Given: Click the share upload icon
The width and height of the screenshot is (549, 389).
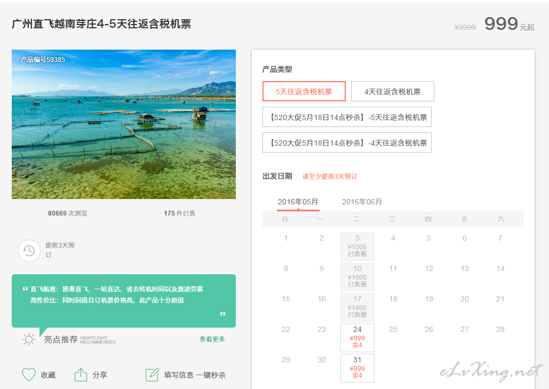Looking at the screenshot, I should (81, 374).
